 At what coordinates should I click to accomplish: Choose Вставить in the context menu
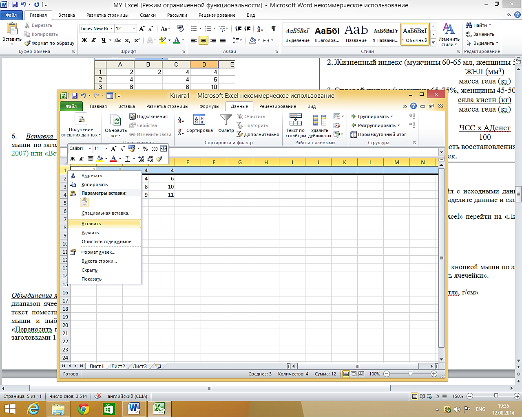click(104, 224)
